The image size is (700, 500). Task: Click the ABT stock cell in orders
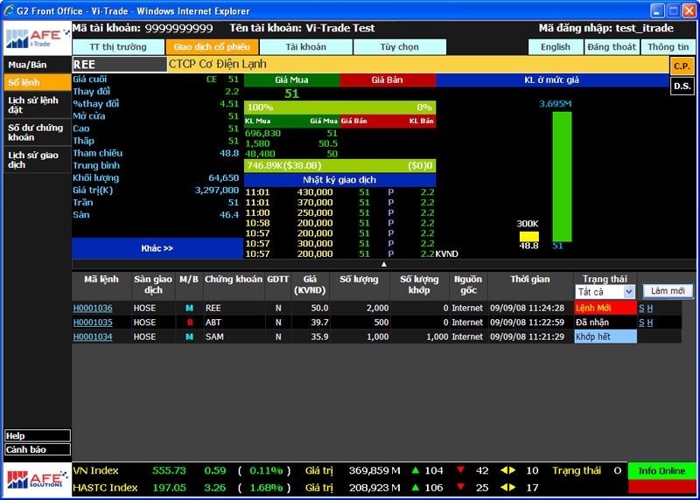[x=234, y=322]
